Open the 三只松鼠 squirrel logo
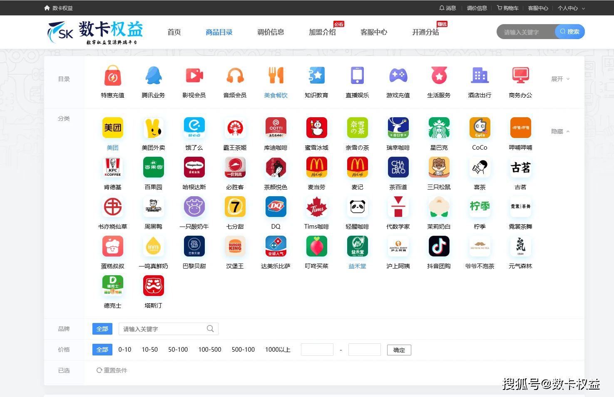614x397 pixels. coord(439,167)
